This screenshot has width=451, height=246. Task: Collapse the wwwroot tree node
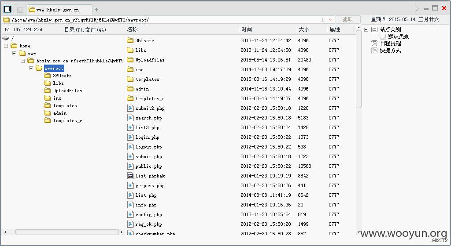click(x=31, y=68)
